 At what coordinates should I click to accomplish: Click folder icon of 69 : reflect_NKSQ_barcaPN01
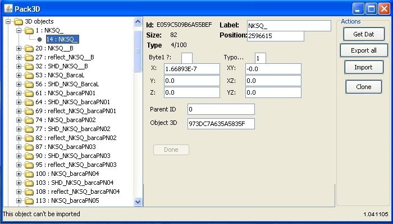click(29, 111)
